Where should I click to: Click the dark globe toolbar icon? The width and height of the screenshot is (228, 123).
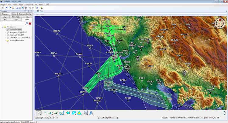pos(26,8)
